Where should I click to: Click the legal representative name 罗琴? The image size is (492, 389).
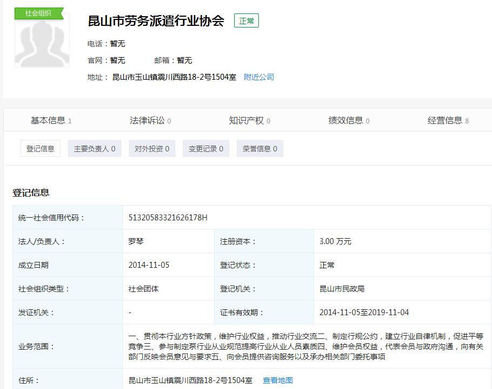pos(136,241)
